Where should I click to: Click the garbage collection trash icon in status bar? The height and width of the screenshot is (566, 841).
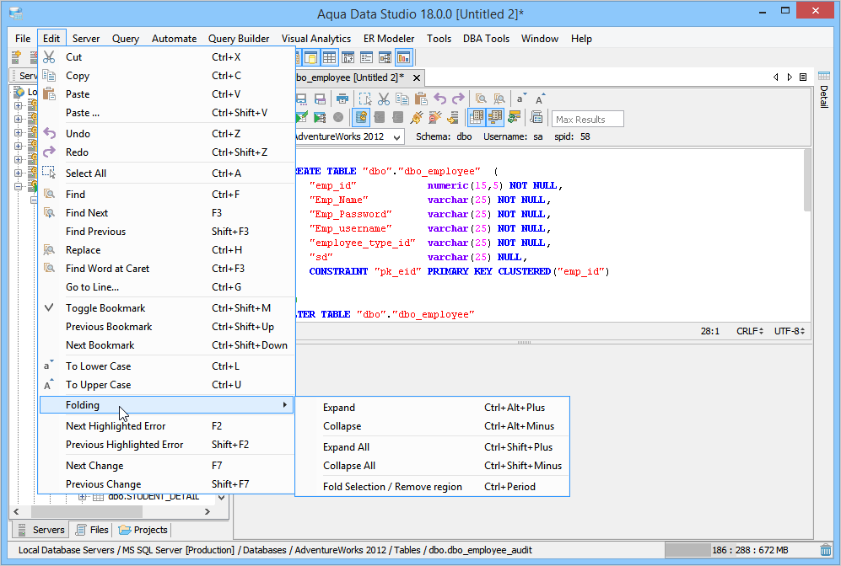[x=825, y=550]
